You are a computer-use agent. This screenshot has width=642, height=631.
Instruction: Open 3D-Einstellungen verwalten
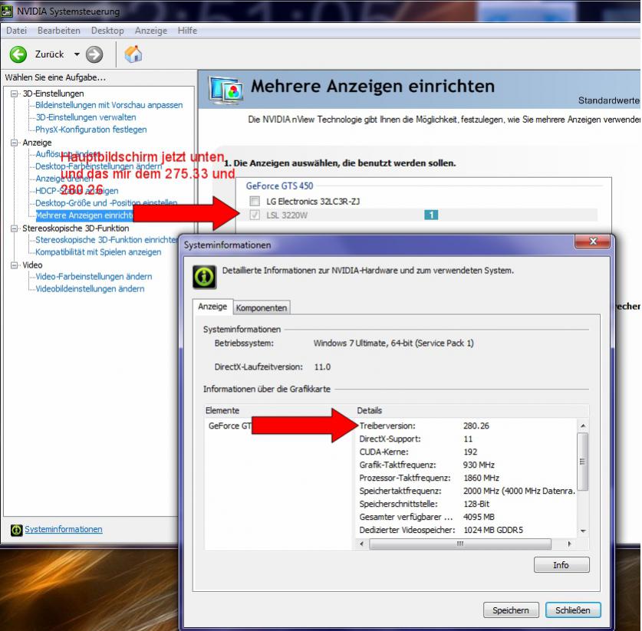[86, 117]
